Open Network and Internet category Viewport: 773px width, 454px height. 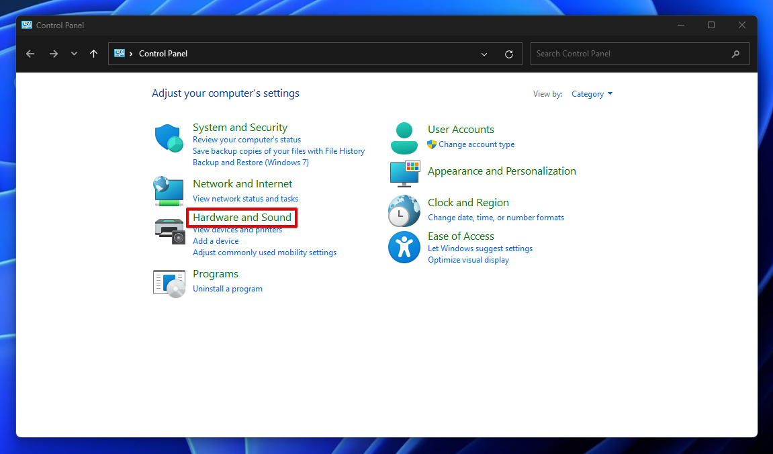point(242,184)
